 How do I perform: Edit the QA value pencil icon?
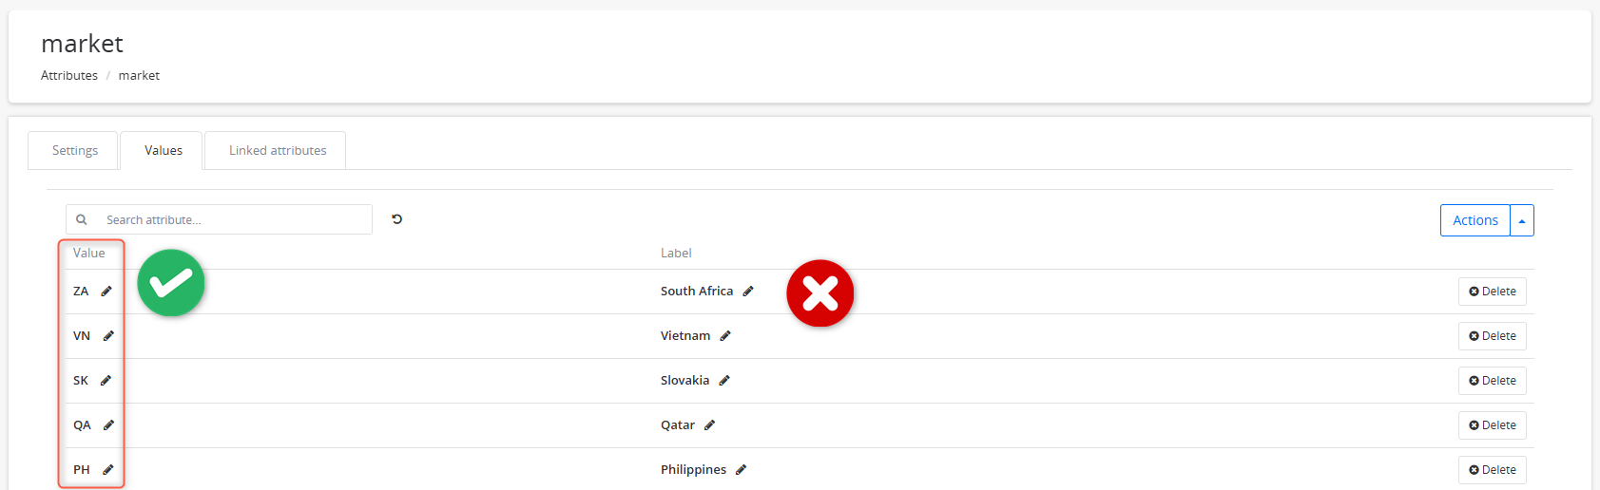[108, 425]
